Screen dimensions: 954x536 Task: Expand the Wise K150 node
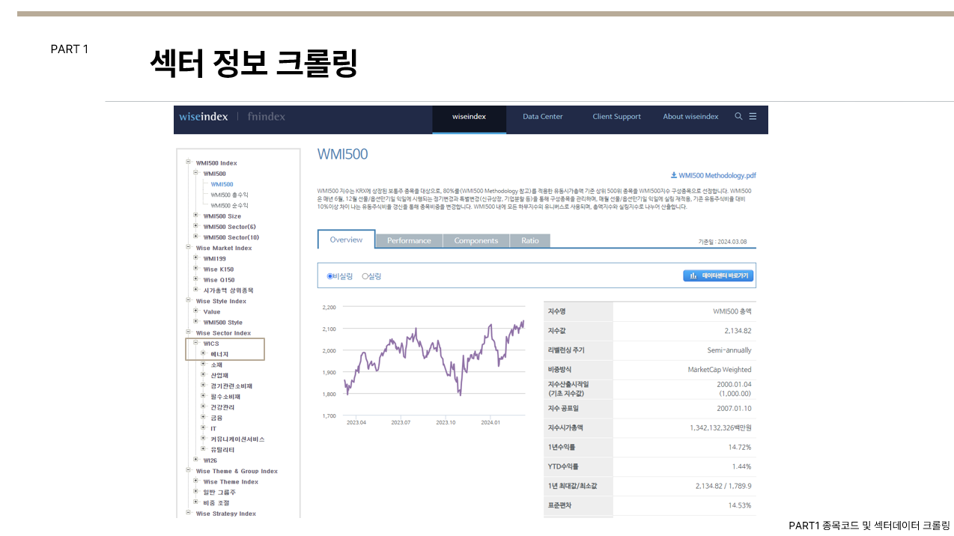pyautogui.click(x=195, y=269)
